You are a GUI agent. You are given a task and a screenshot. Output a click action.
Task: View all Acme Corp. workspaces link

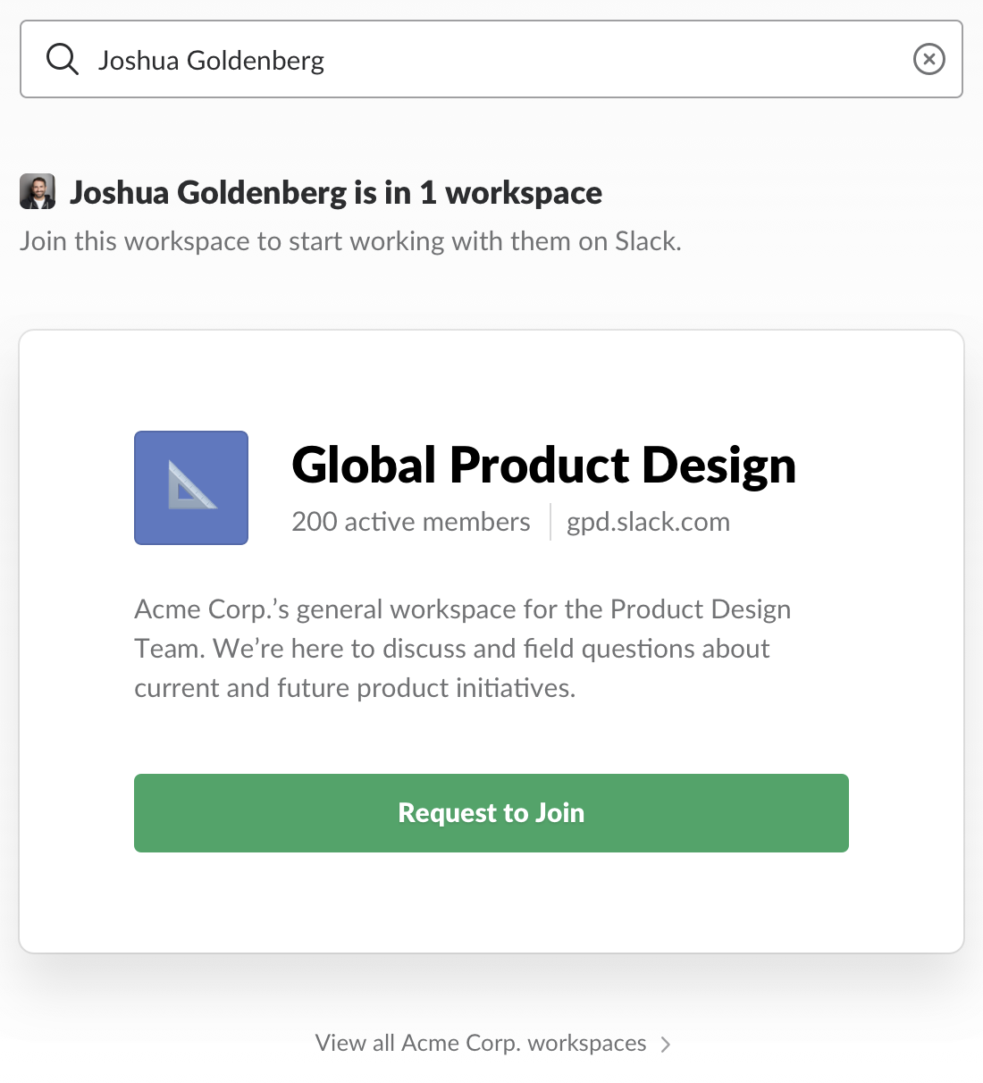(x=481, y=1043)
